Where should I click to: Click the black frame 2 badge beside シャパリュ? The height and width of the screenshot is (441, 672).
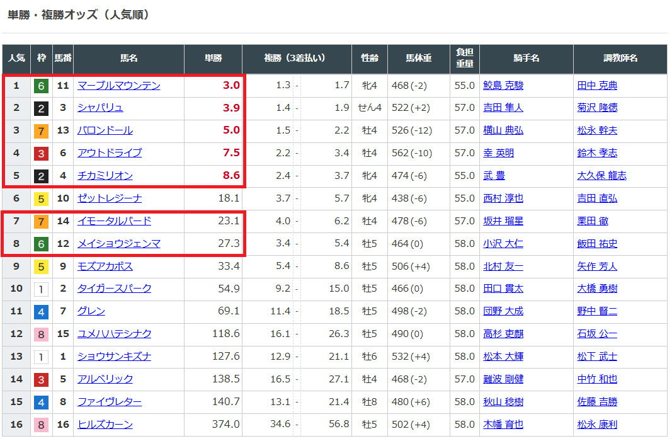pyautogui.click(x=41, y=108)
